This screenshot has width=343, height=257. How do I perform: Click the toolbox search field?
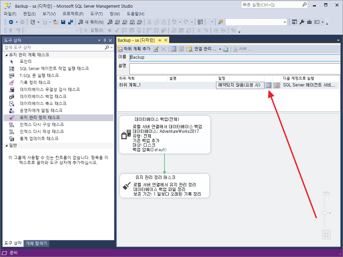[54, 47]
